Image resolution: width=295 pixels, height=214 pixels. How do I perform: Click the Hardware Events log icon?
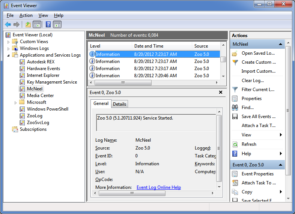(x=22, y=69)
